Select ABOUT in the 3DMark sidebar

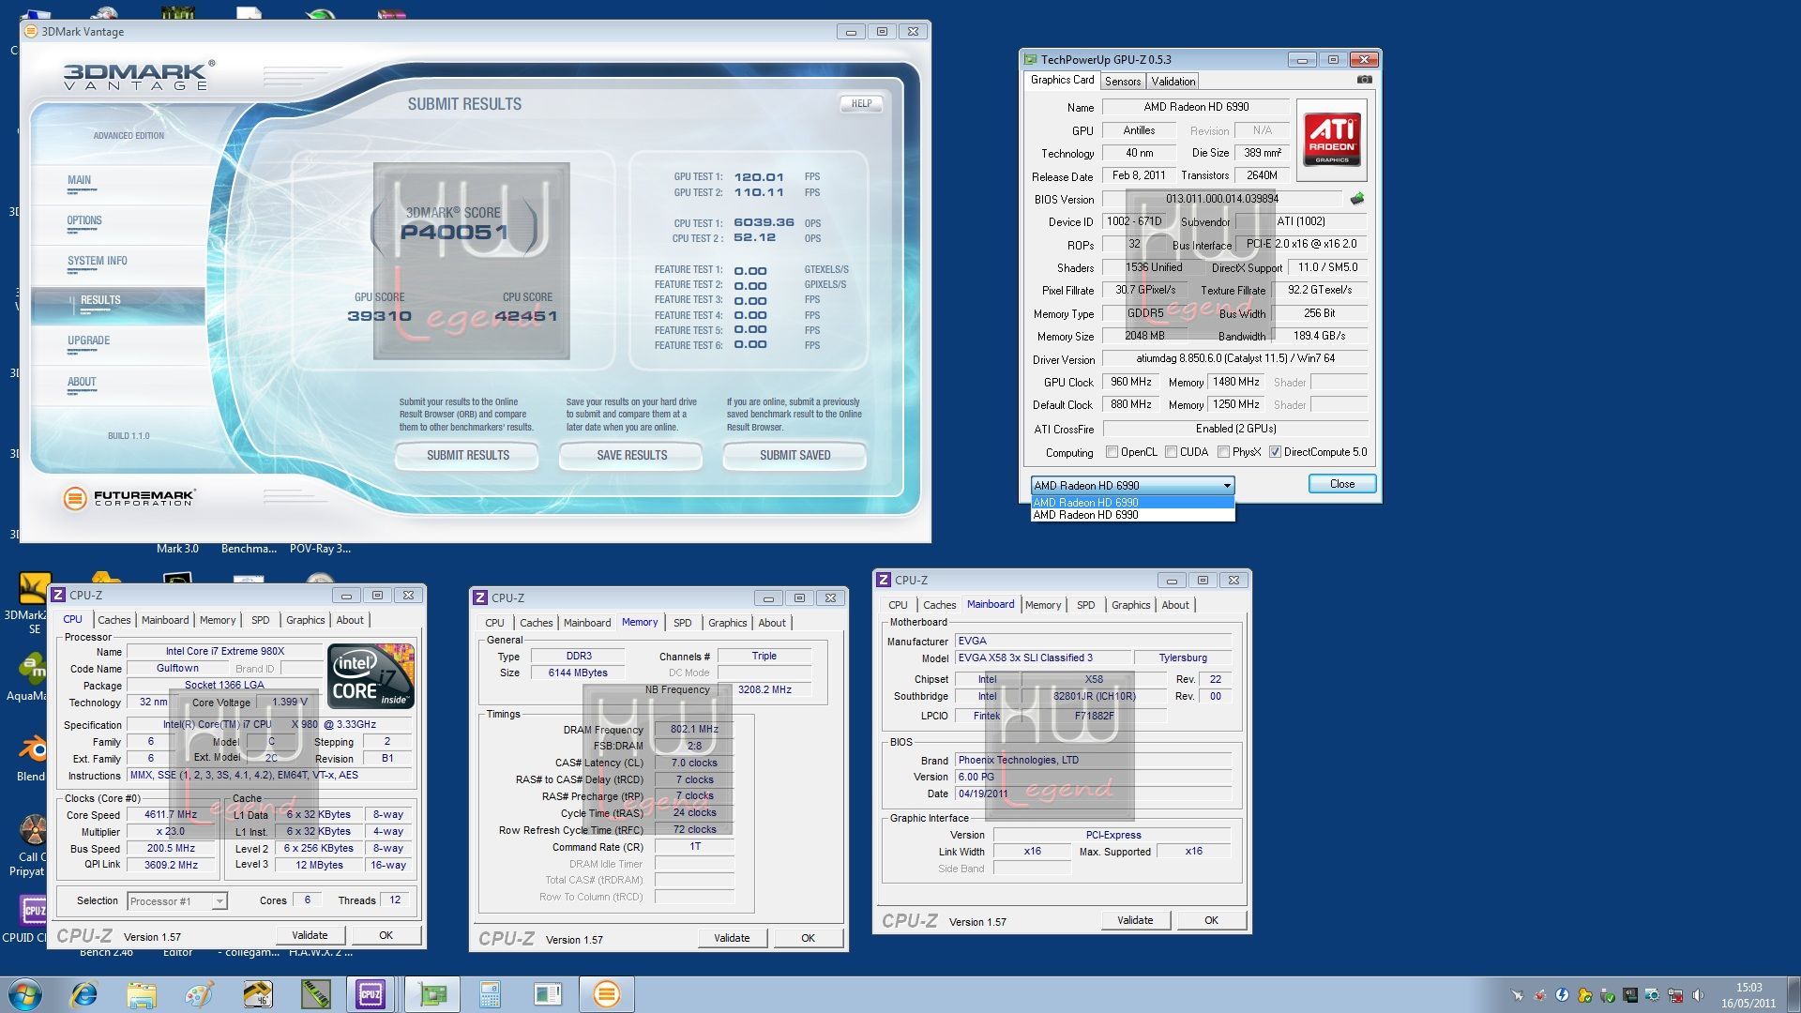tap(82, 382)
